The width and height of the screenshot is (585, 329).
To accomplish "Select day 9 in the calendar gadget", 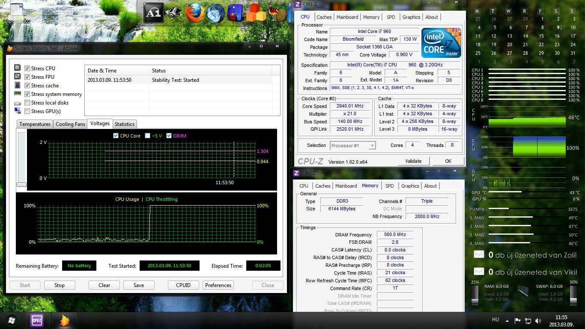I will coord(558,27).
